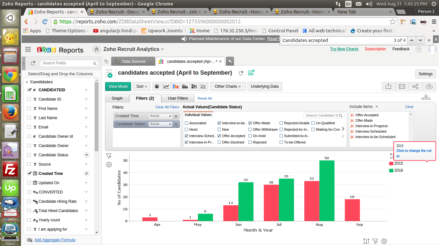Select the Individual Values tab
The width and height of the screenshot is (439, 246).
pos(198,115)
